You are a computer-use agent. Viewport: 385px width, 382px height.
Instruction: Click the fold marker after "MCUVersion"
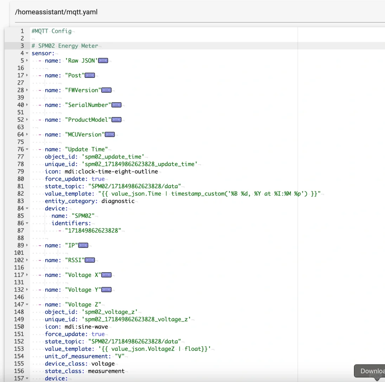[x=110, y=134]
